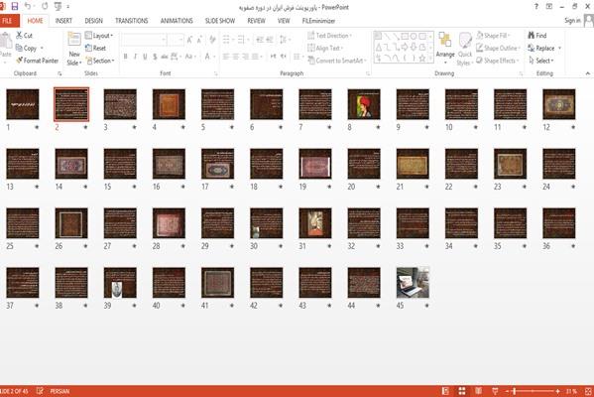The image size is (594, 397).
Task: Toggle Bold formatting
Action: coord(125,57)
